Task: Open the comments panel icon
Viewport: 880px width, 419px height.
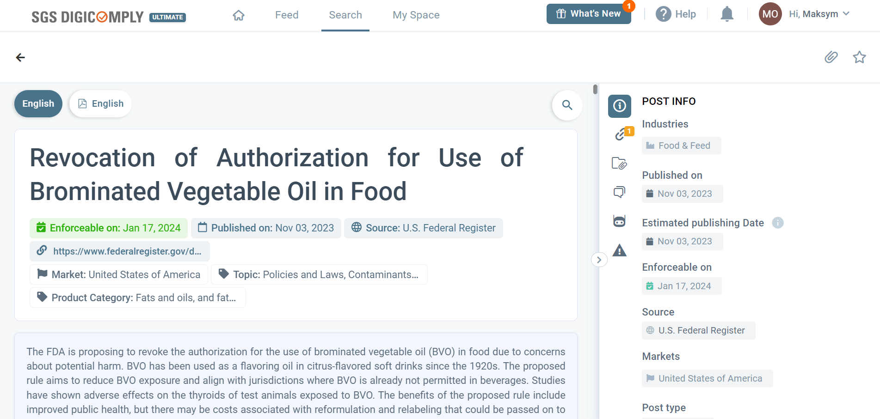Action: tap(620, 192)
